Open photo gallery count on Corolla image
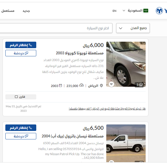This screenshot has width=167, height=165. (x=139, y=85)
